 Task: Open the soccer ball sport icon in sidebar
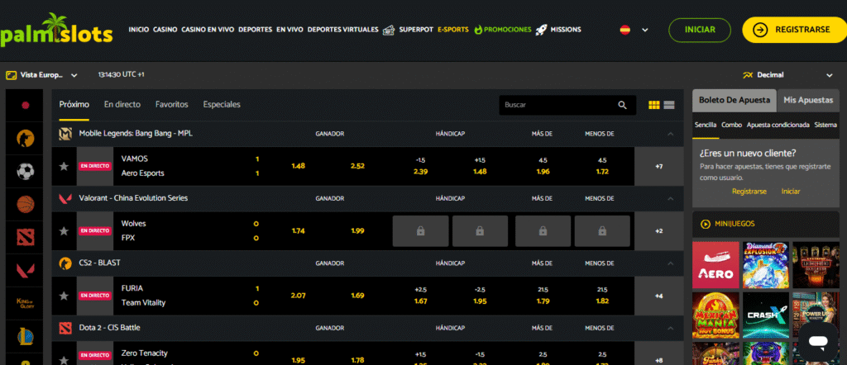click(25, 172)
